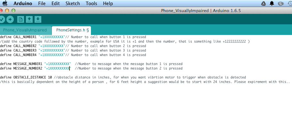Click the MESSAGE_NUMBER2 number string

tap(58, 68)
